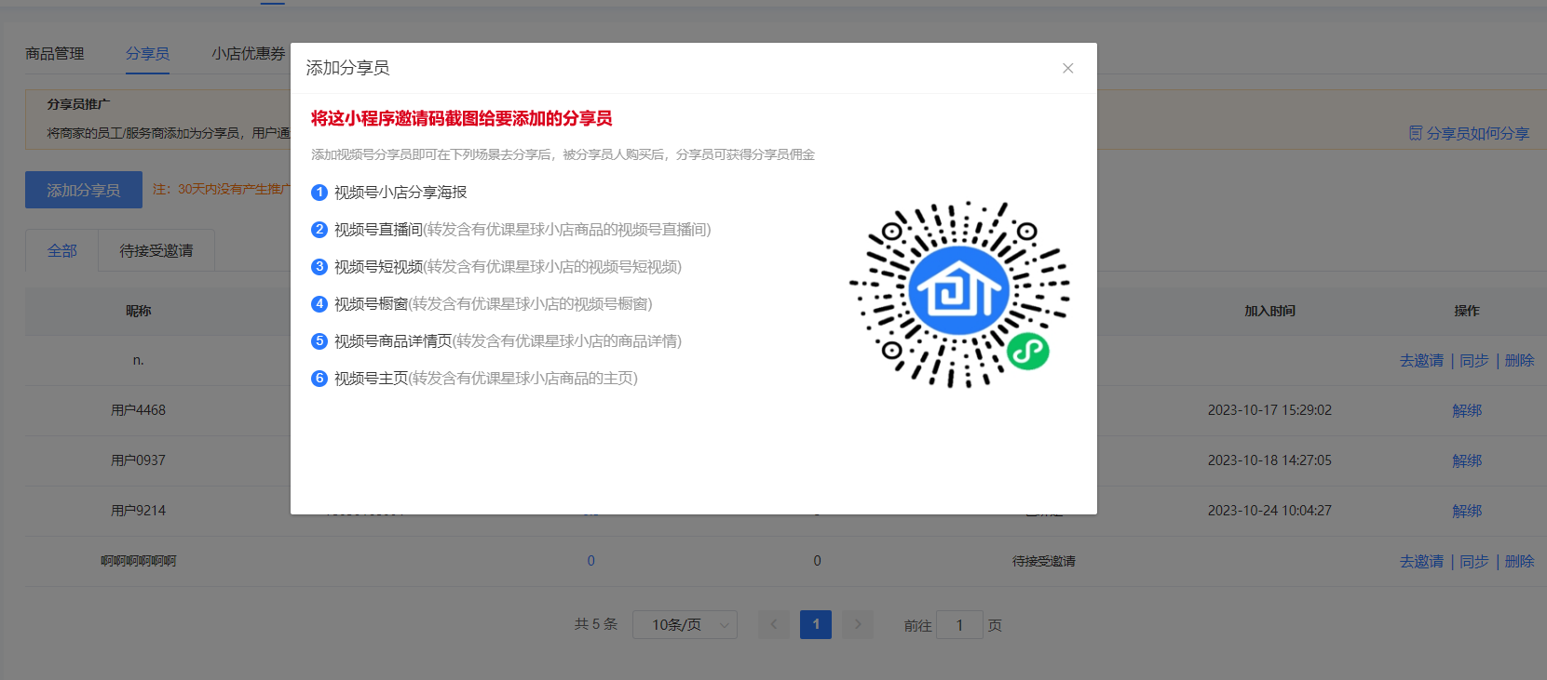
Task: Click 去邀请 for 啊啊啊啊啊啊 row
Action: (x=1421, y=561)
